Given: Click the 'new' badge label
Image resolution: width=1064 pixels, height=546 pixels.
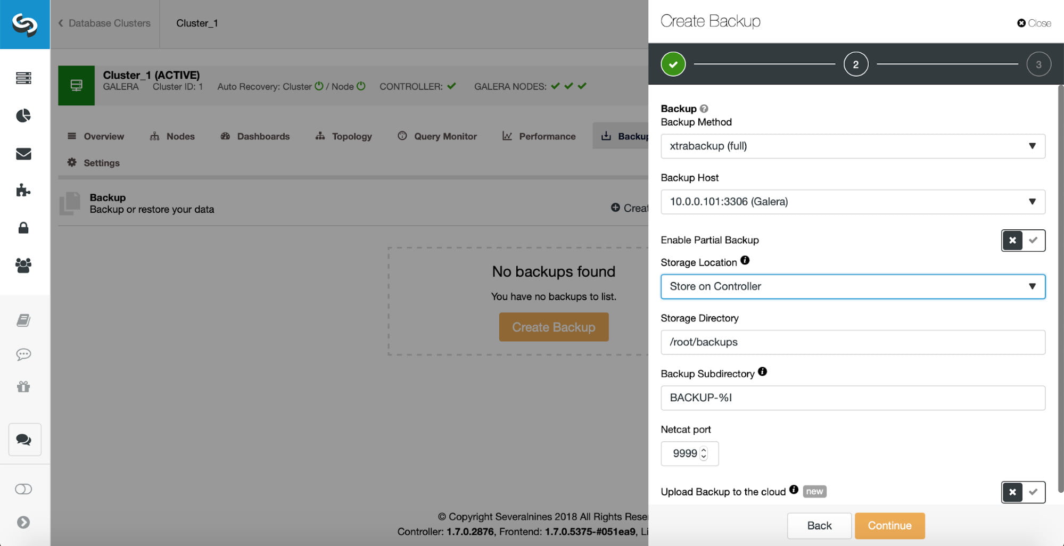Looking at the screenshot, I should click(x=814, y=491).
